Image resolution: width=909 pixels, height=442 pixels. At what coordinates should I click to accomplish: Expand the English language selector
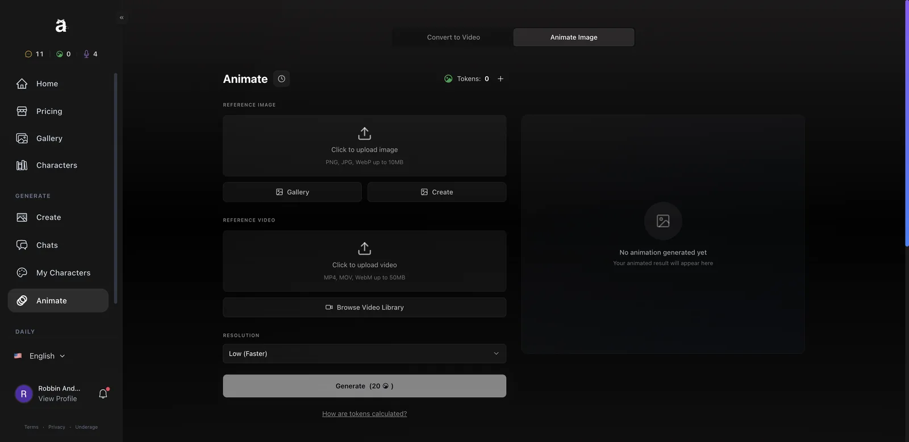click(40, 356)
